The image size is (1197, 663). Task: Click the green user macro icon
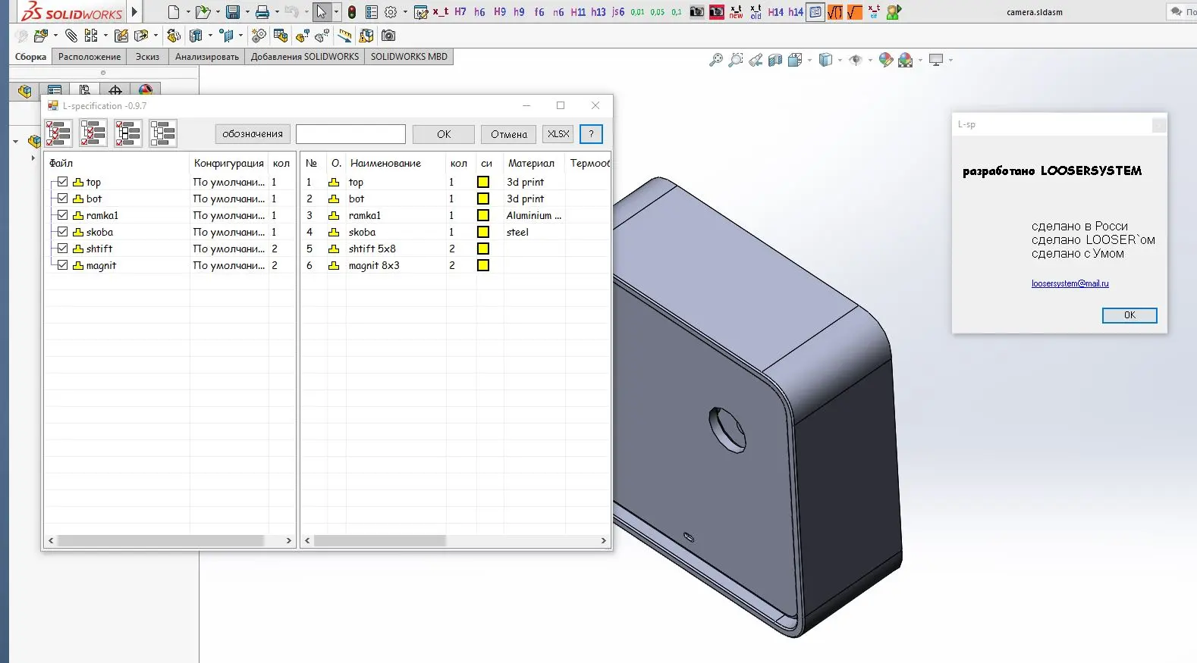(894, 12)
